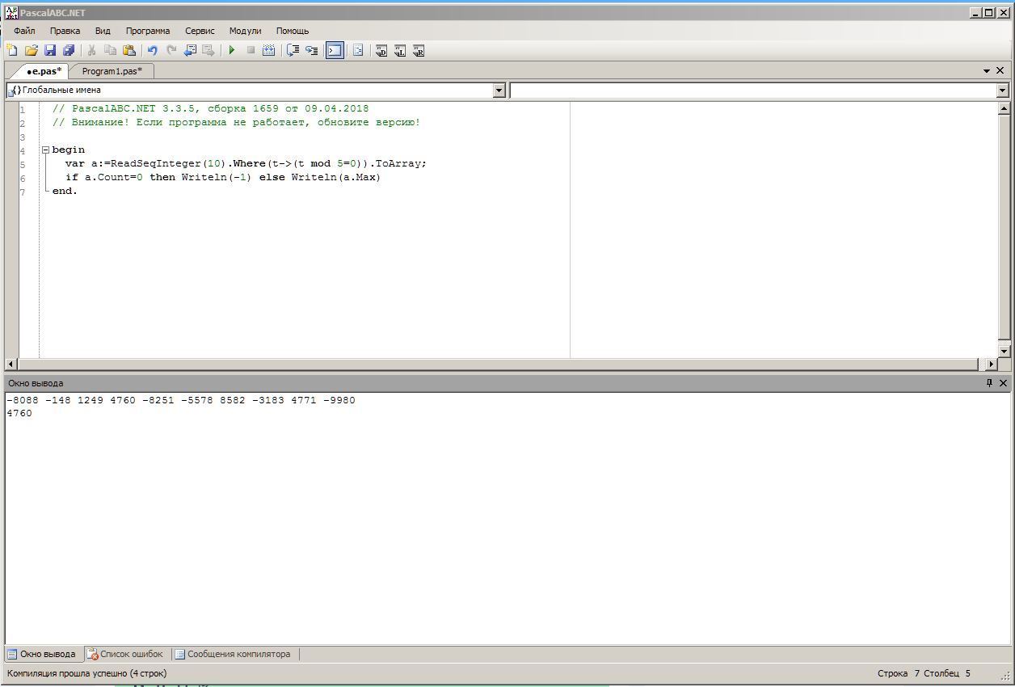The height and width of the screenshot is (687, 1015).
Task: Collapse the begin block fold marker
Action: point(45,150)
